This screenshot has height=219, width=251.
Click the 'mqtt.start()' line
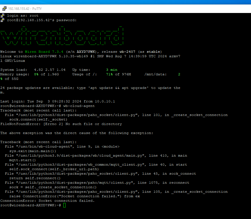(23, 160)
